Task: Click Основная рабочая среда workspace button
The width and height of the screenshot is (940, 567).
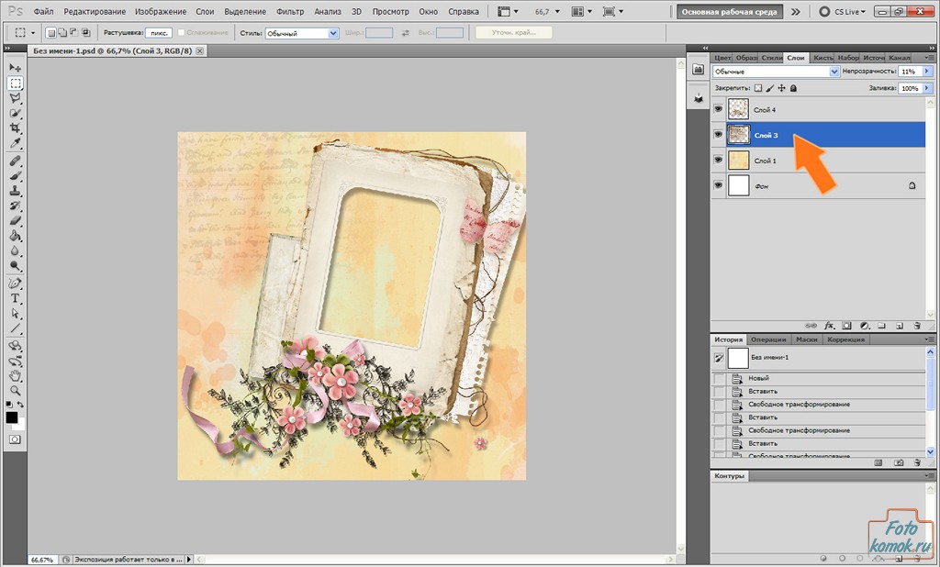Action: [731, 12]
